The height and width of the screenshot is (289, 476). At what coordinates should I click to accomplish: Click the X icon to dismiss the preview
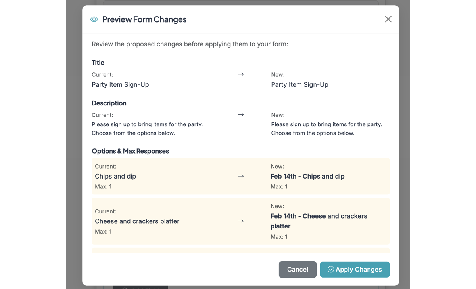(388, 19)
